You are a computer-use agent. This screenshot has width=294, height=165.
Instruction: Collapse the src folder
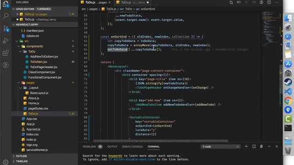click(17, 41)
